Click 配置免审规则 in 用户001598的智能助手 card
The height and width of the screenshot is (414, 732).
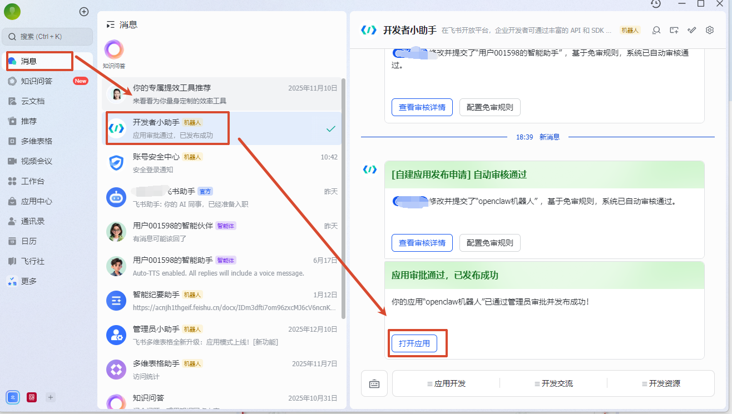[490, 107]
